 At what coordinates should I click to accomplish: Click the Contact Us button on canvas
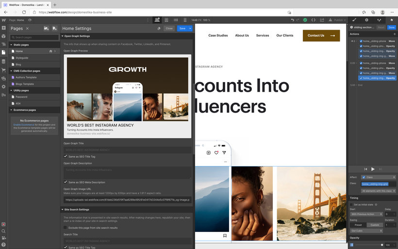click(321, 35)
